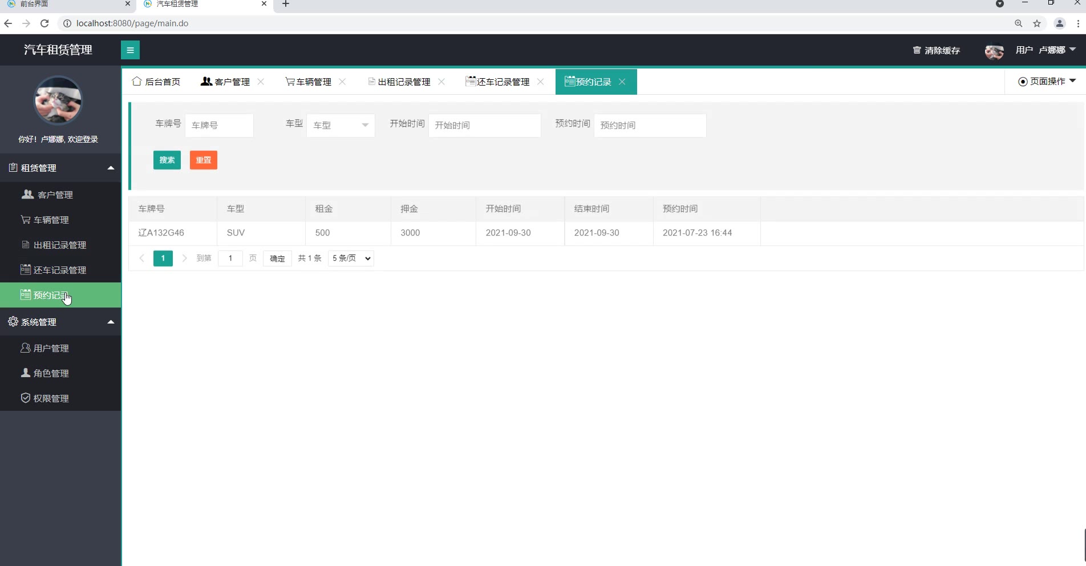Close the 还车记录管理 tab

tap(541, 82)
